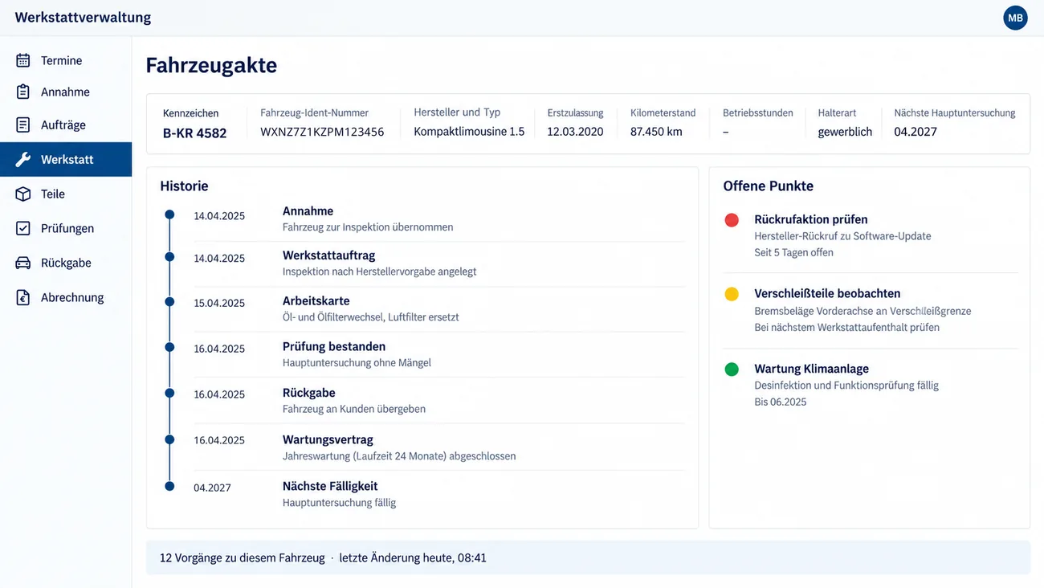The width and height of the screenshot is (1044, 588).
Task: Click the Erstzulassung date 12.03.2020
Action: point(575,132)
